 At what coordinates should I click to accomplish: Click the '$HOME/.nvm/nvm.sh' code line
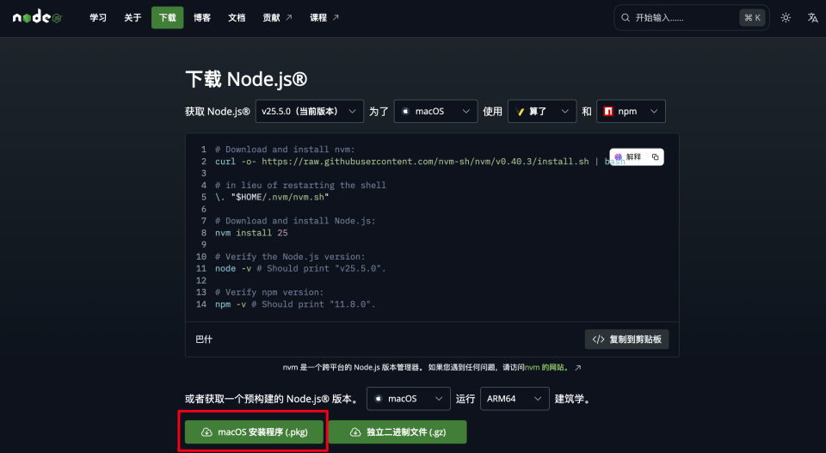point(272,197)
